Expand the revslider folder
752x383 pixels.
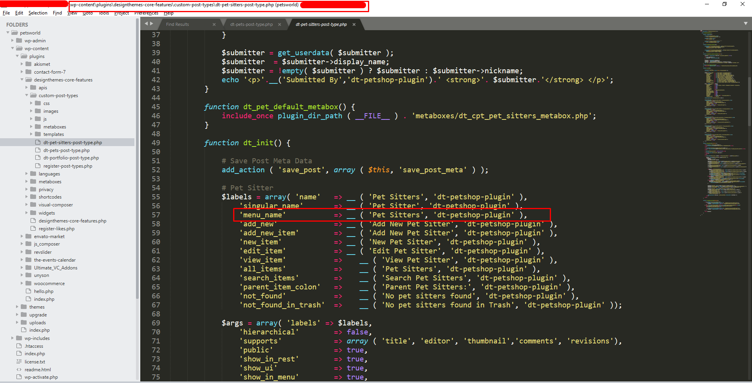(22, 252)
